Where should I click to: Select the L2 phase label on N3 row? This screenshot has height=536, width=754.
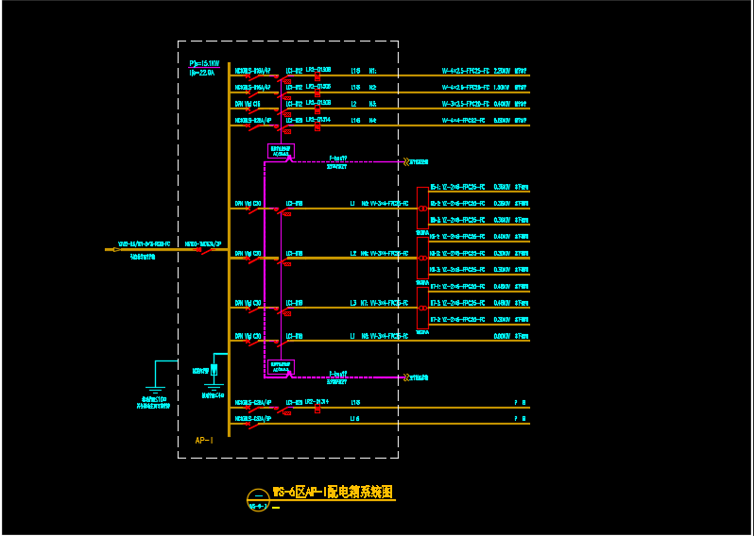point(353,104)
